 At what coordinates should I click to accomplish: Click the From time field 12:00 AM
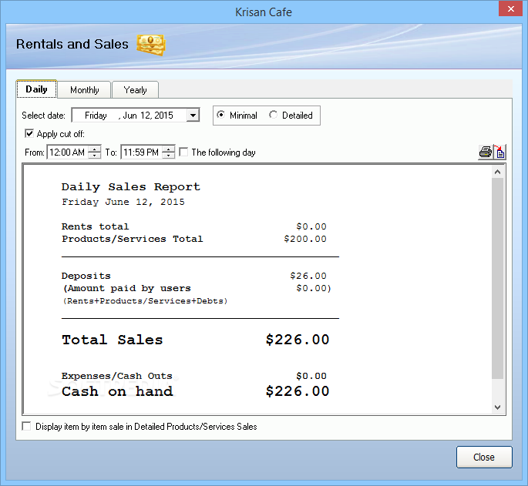pyautogui.click(x=67, y=153)
